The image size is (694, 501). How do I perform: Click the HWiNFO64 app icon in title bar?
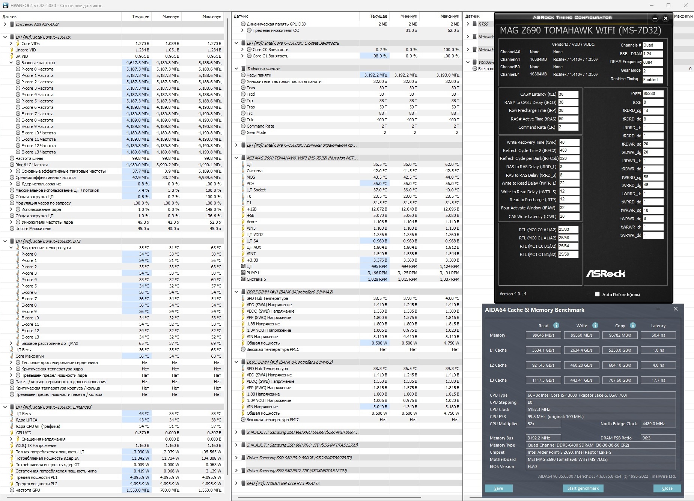(x=5, y=6)
